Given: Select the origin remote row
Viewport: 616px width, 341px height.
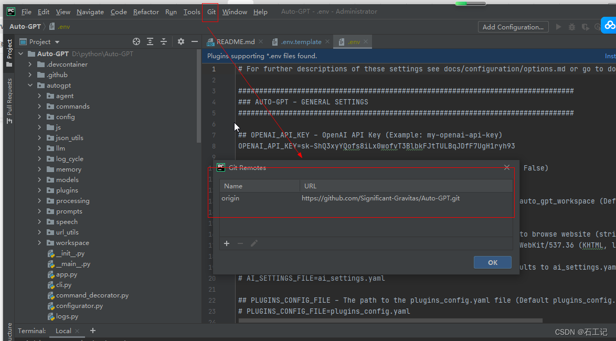Looking at the screenshot, I should click(366, 198).
